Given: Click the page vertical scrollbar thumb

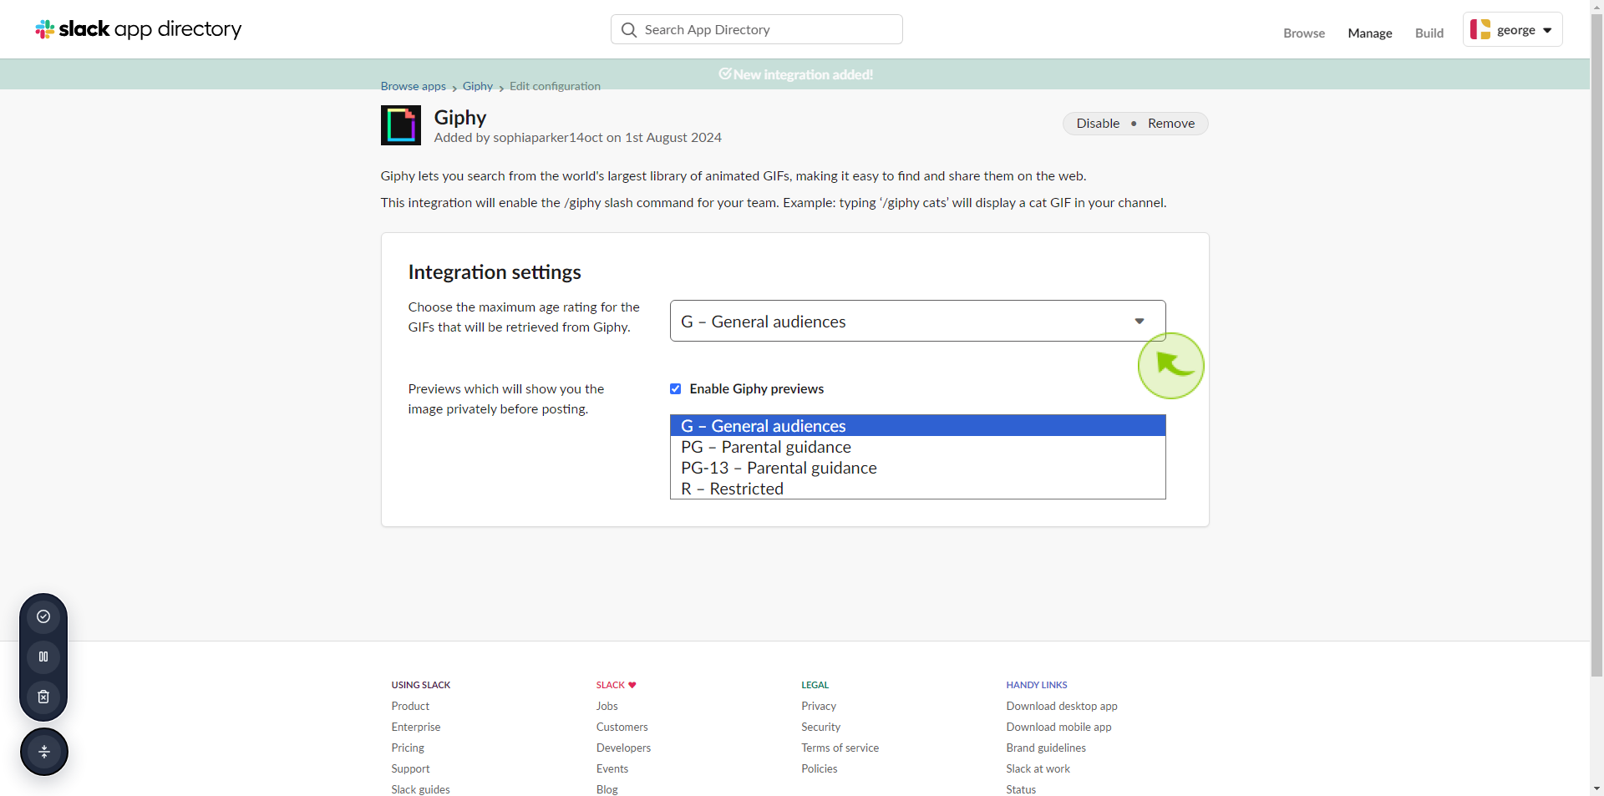Looking at the screenshot, I should pos(1596,347).
